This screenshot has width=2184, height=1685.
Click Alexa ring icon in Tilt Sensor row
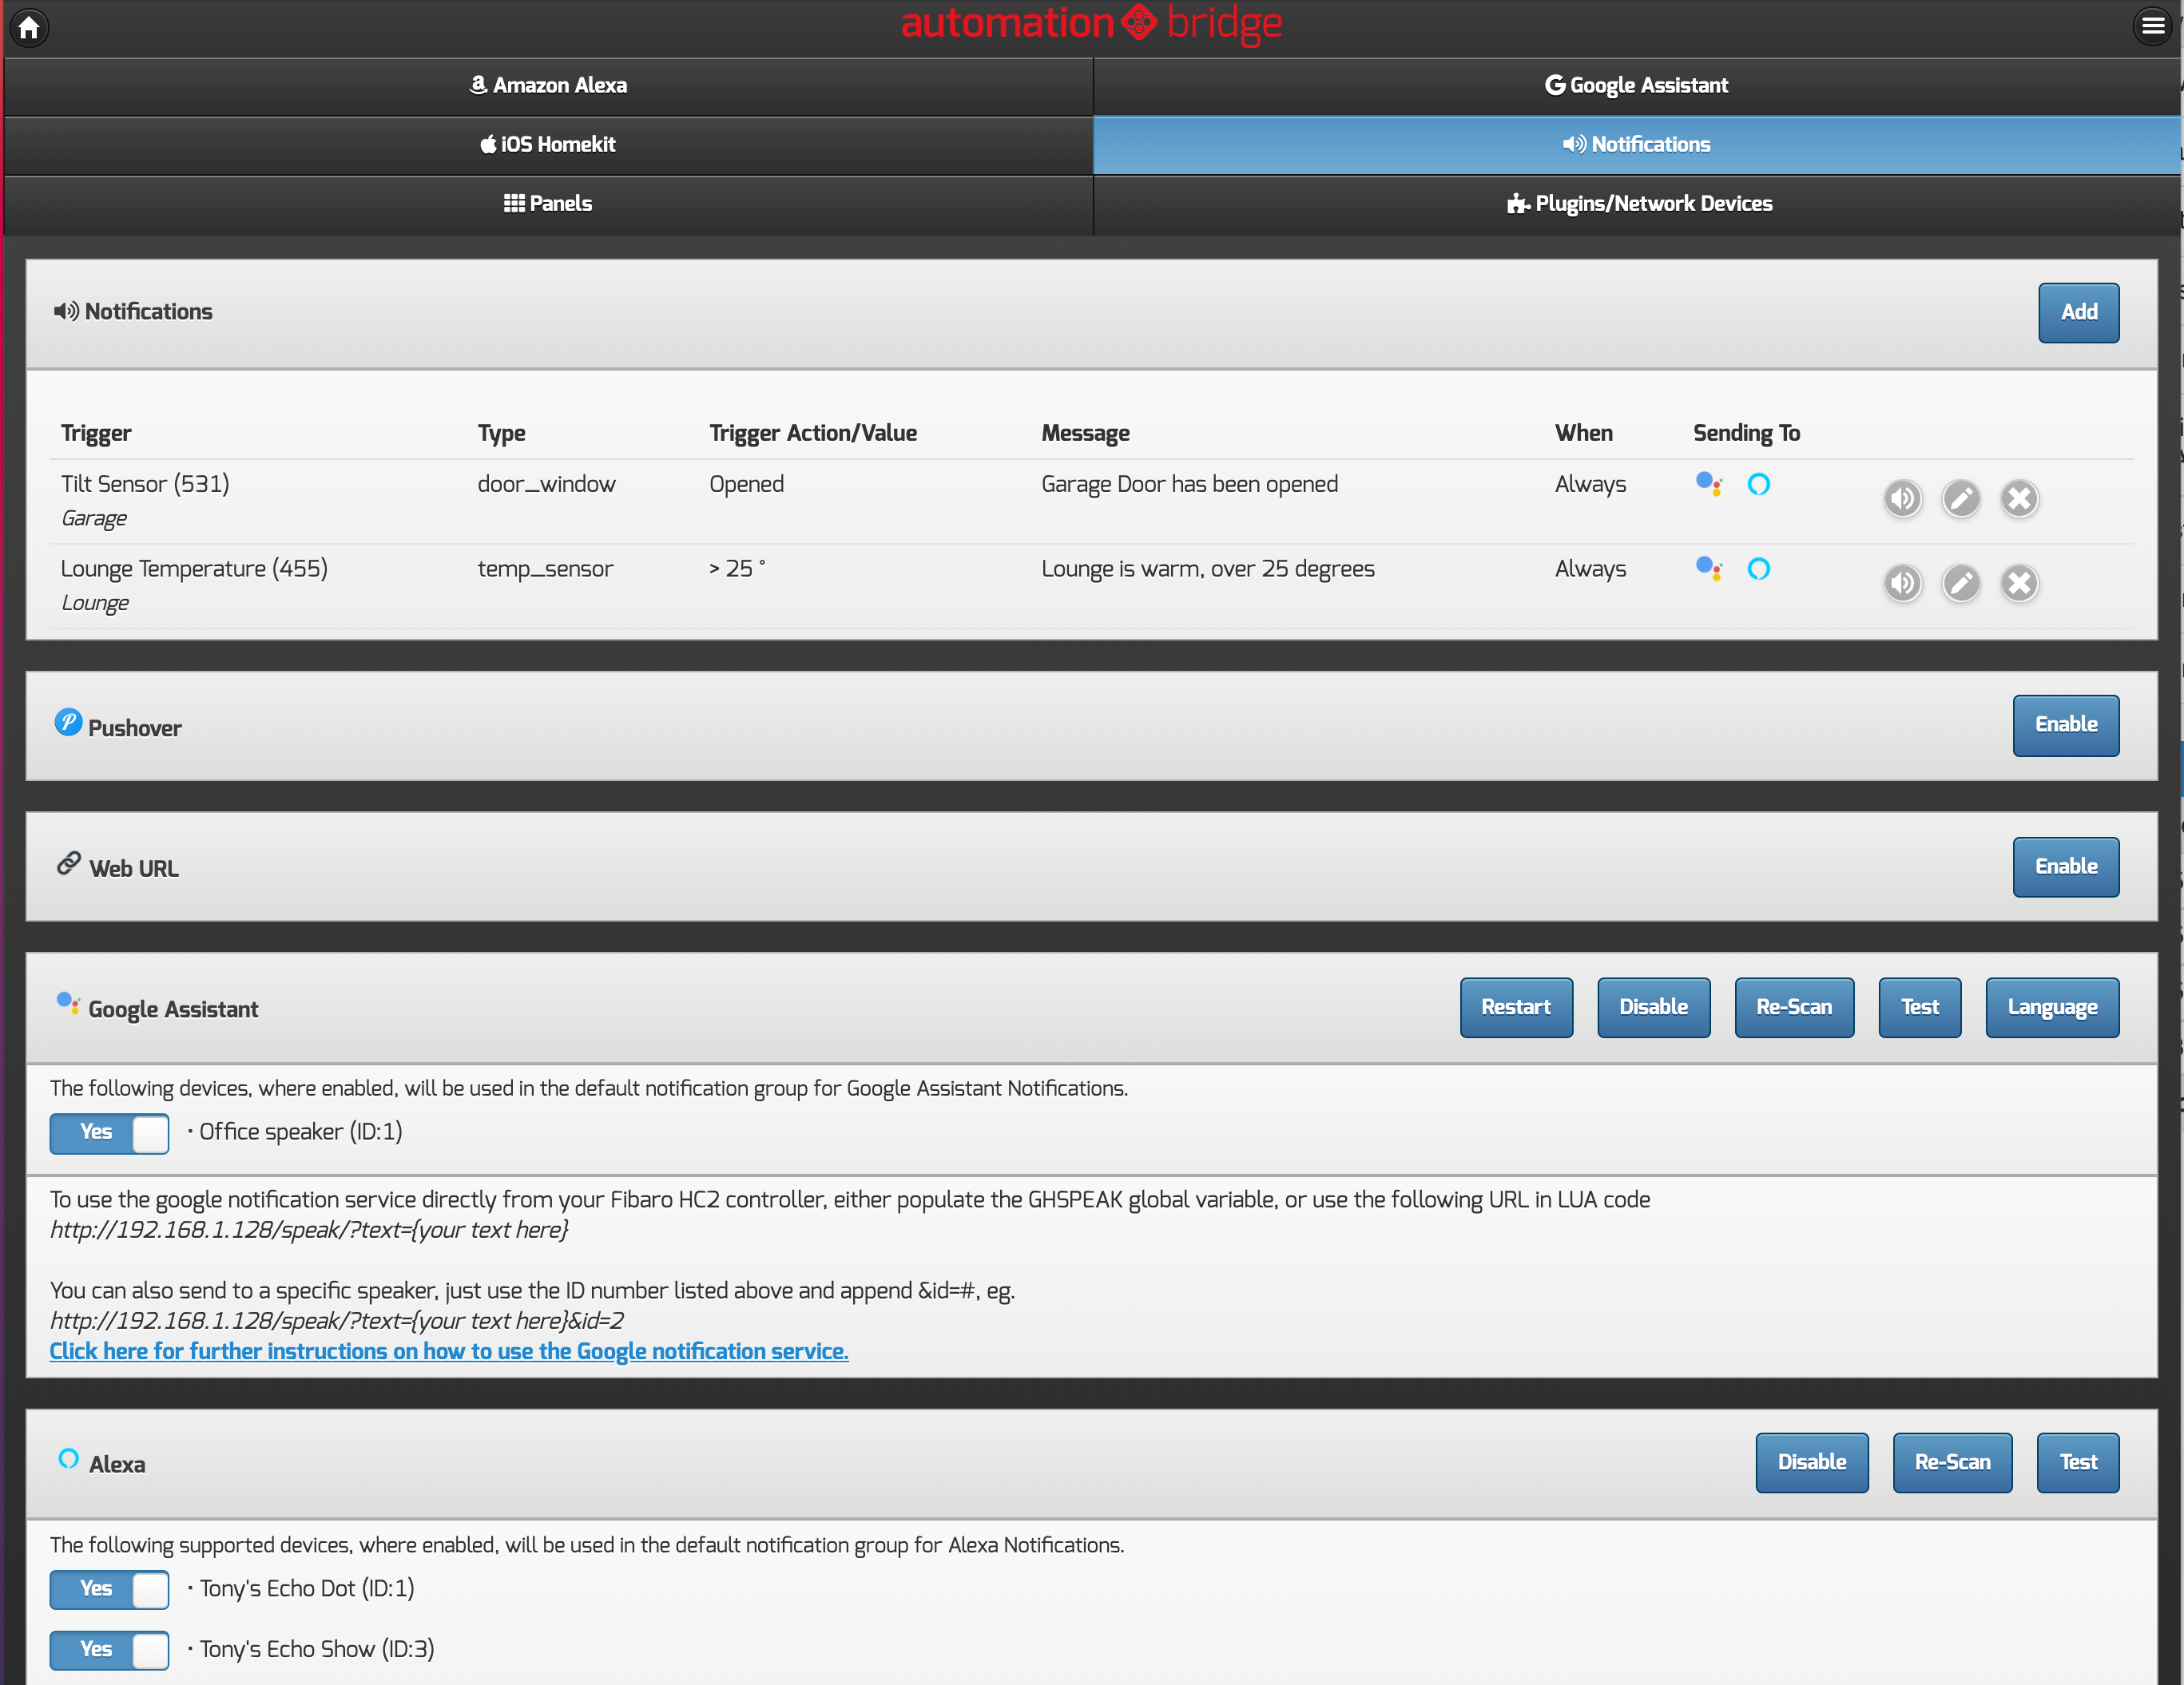[1758, 485]
